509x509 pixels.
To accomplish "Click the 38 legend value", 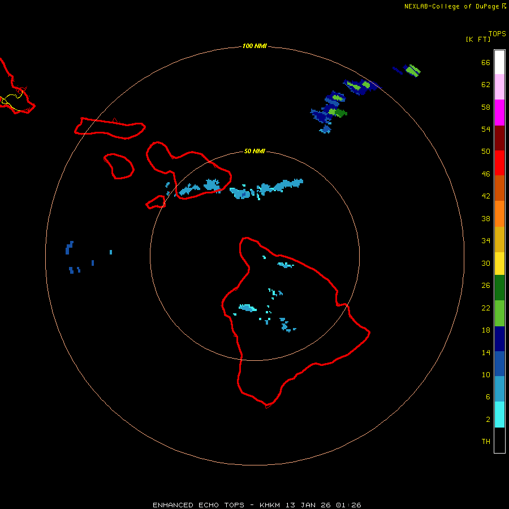I will pos(486,218).
